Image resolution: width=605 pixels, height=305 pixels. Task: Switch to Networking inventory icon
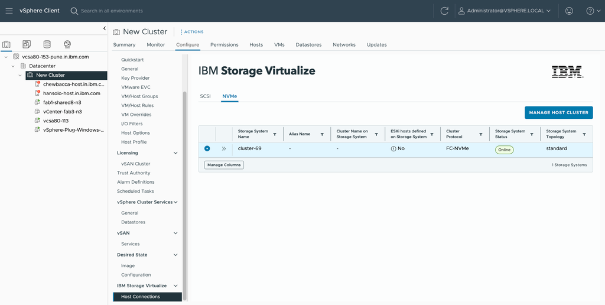click(x=67, y=44)
